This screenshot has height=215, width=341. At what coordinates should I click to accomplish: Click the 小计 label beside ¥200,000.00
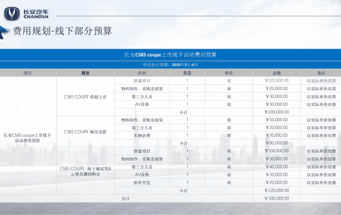[184, 112]
